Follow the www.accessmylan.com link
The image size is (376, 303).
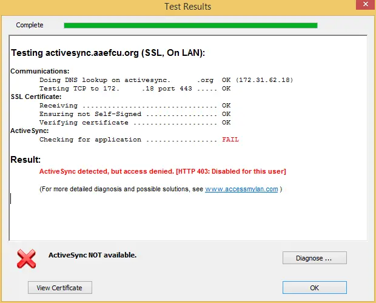(241, 189)
